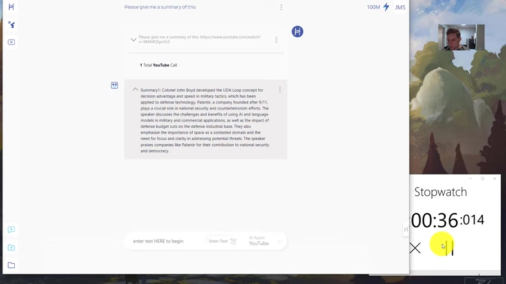
Task: Open the three-dot menu on the user prompt message
Action: (x=276, y=40)
